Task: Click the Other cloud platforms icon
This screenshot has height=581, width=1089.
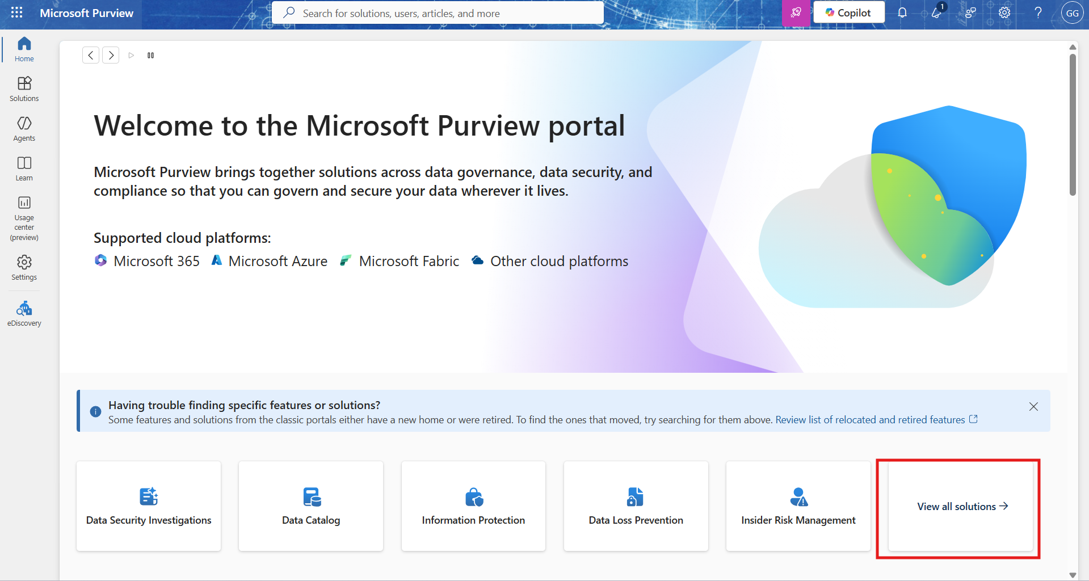Action: click(478, 260)
